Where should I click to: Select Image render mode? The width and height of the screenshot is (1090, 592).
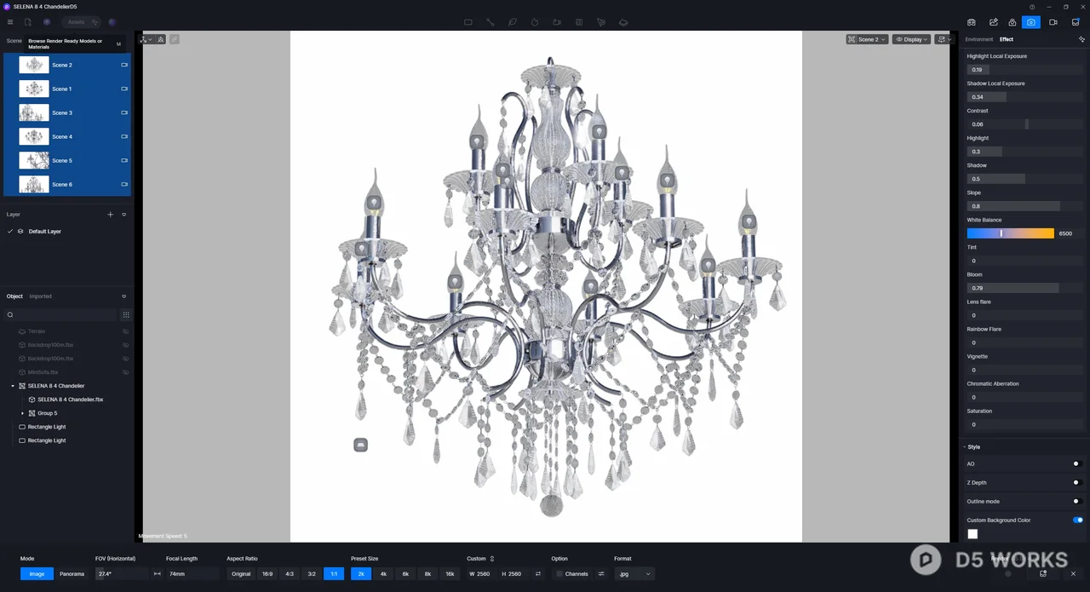(37, 574)
